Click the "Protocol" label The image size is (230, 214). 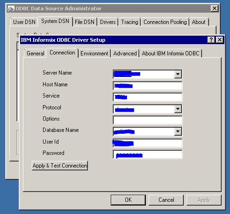[x=52, y=107]
